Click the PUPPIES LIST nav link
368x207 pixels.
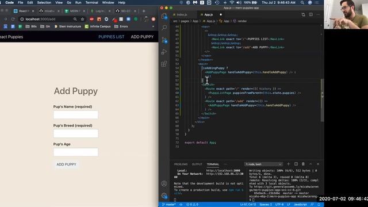tap(111, 37)
